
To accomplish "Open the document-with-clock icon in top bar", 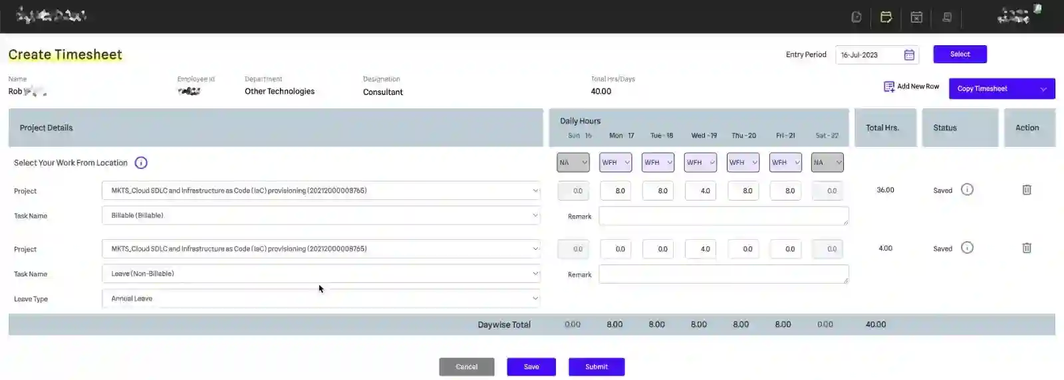I will pyautogui.click(x=857, y=17).
